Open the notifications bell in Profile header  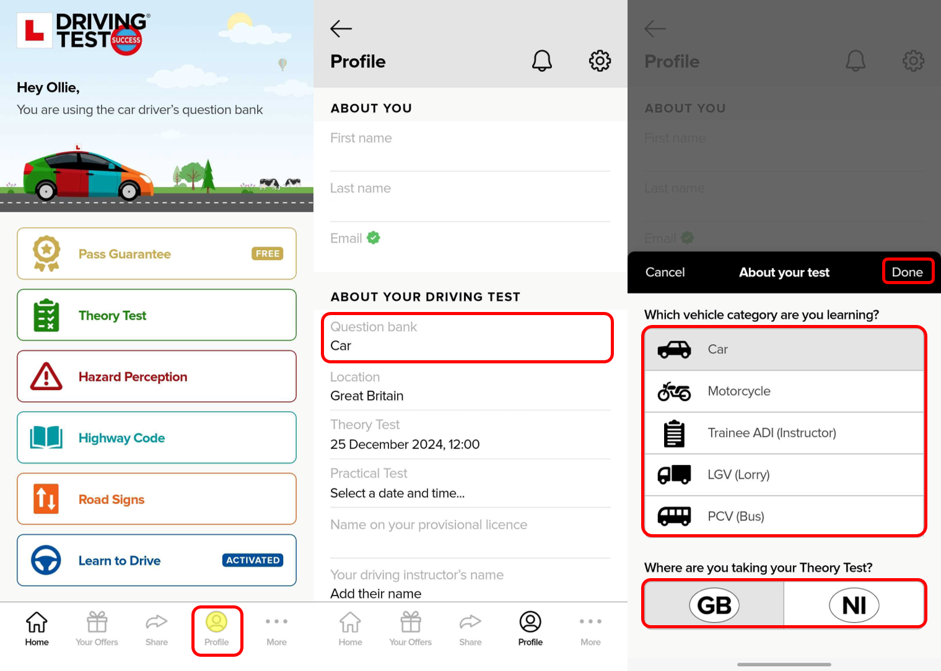click(x=541, y=61)
